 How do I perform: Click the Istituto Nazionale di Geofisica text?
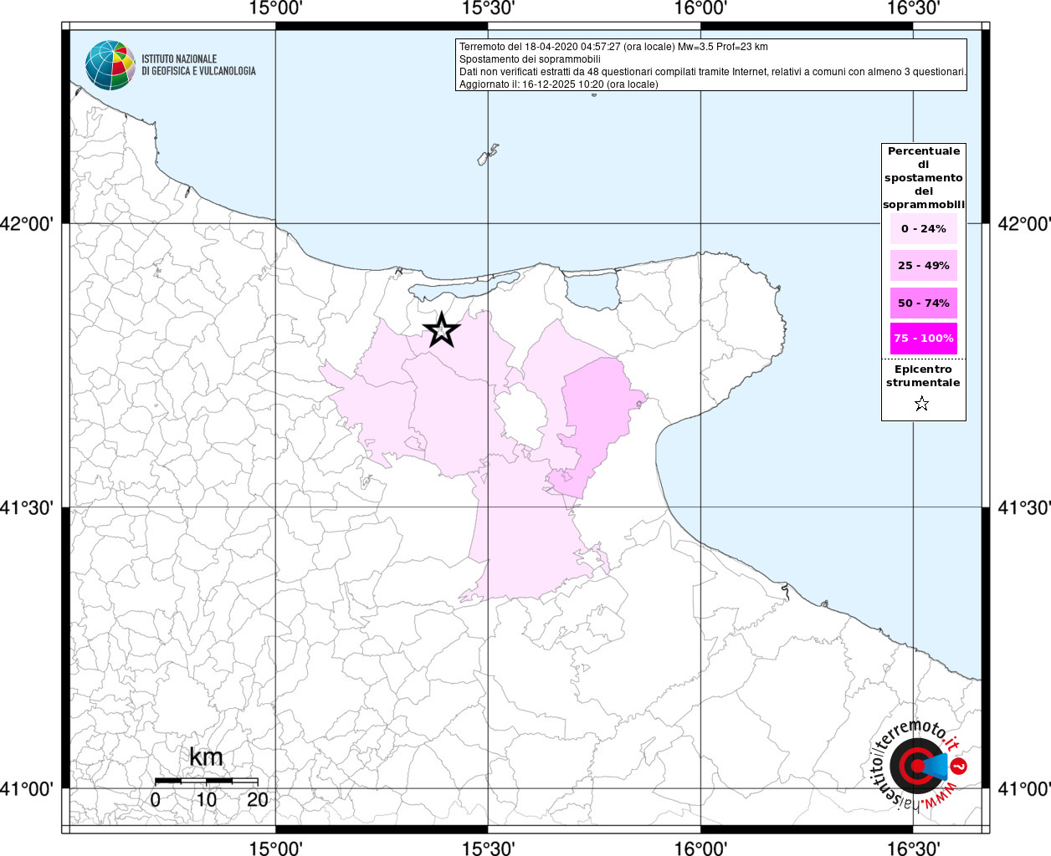pyautogui.click(x=198, y=65)
